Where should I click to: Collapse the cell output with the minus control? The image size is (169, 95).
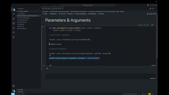click(x=43, y=68)
